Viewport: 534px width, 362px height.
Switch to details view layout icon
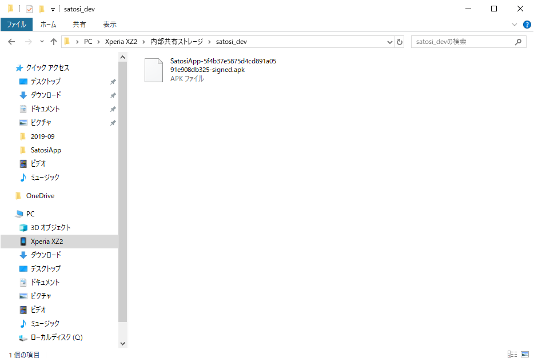[512, 355]
